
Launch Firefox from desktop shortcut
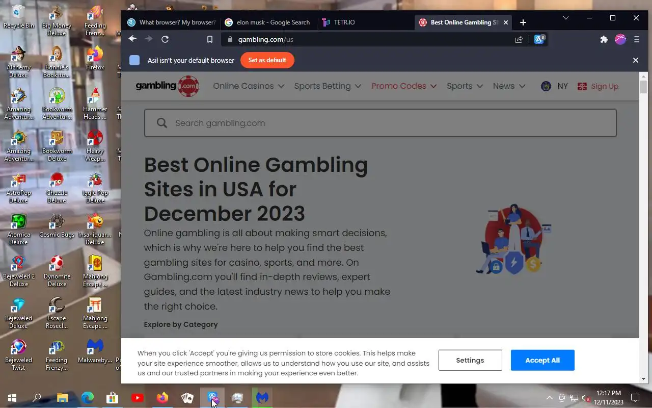coord(95,58)
